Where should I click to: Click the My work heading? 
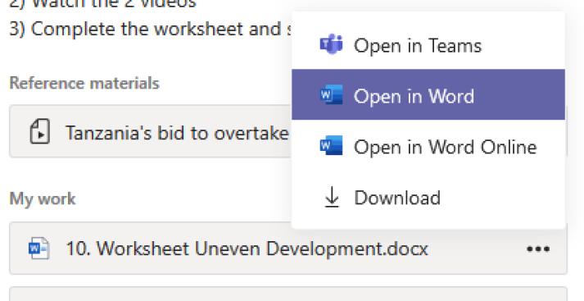(43, 198)
